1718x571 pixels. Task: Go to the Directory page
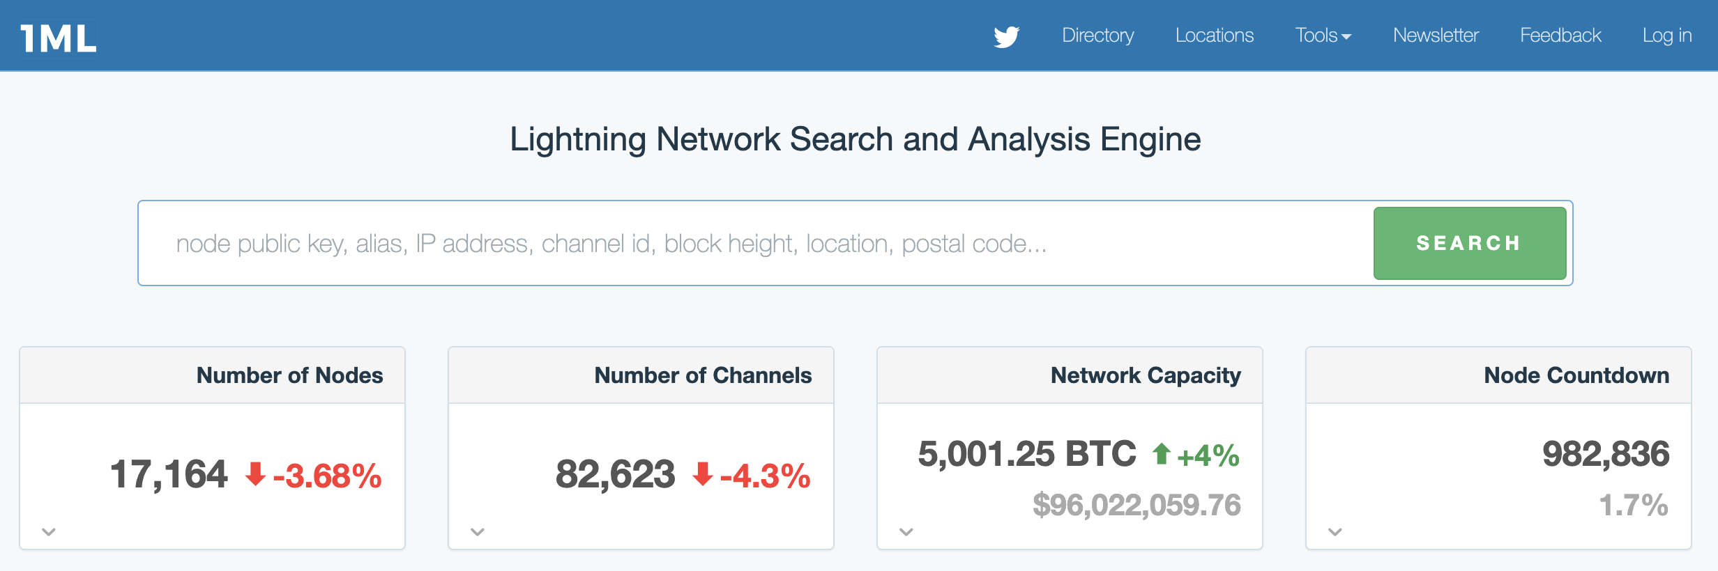coord(1097,36)
